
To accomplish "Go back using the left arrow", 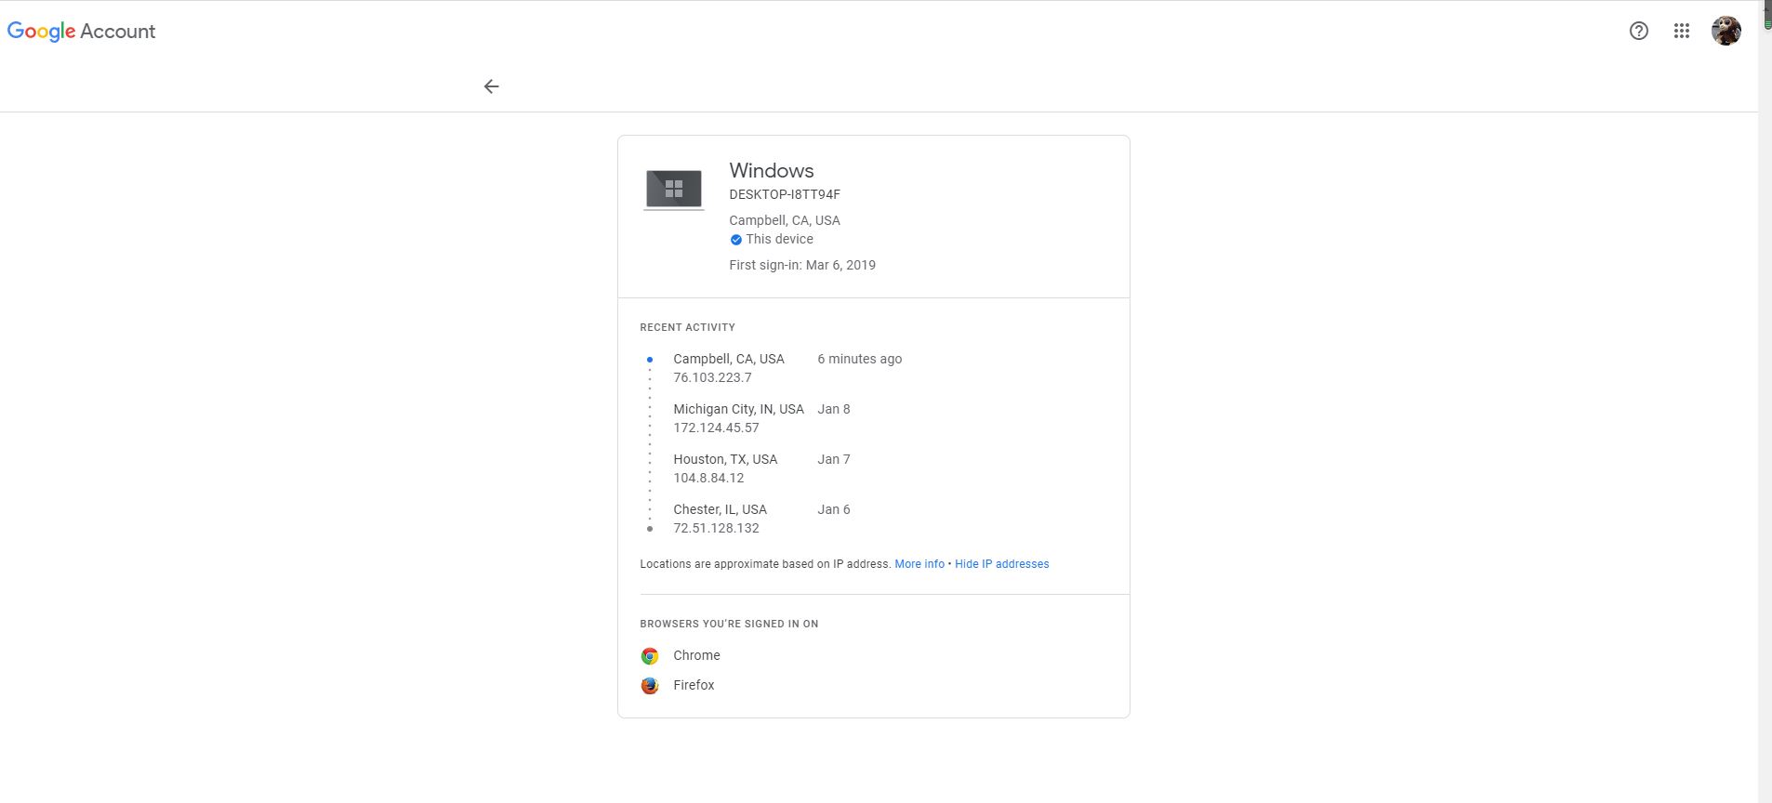I will point(491,86).
